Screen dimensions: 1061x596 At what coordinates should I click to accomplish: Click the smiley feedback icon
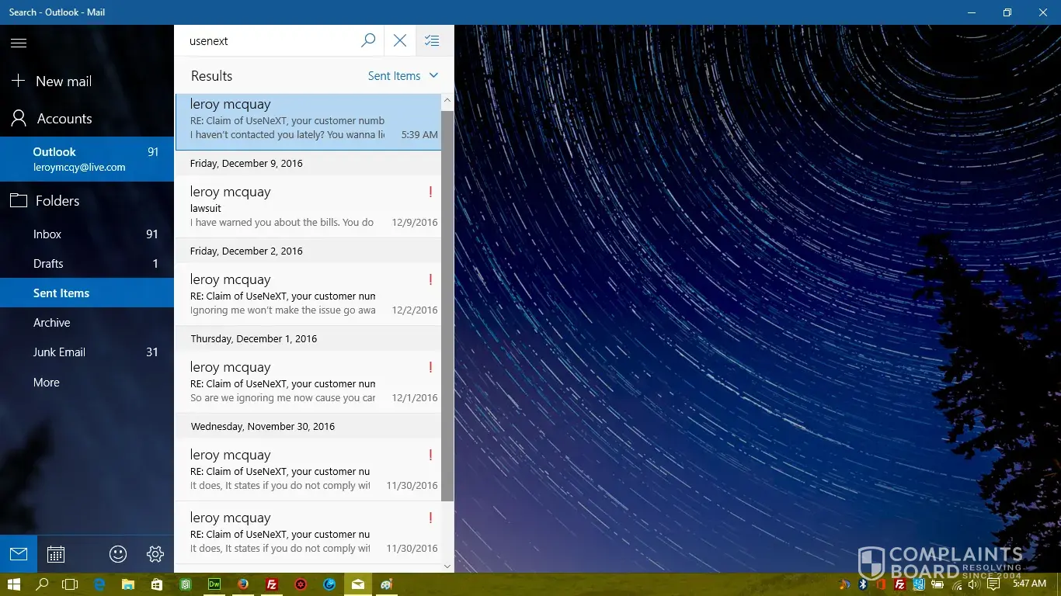tap(118, 554)
